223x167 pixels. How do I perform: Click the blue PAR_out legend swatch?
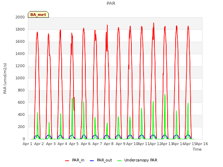[92, 160]
